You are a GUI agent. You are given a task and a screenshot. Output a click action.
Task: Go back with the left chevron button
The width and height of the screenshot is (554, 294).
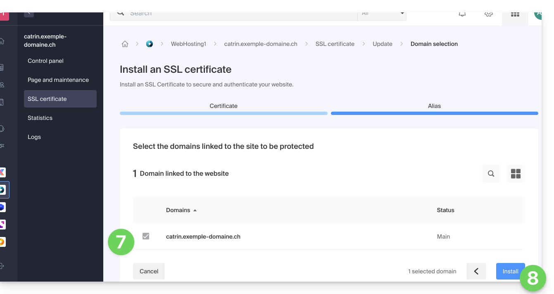(x=476, y=271)
